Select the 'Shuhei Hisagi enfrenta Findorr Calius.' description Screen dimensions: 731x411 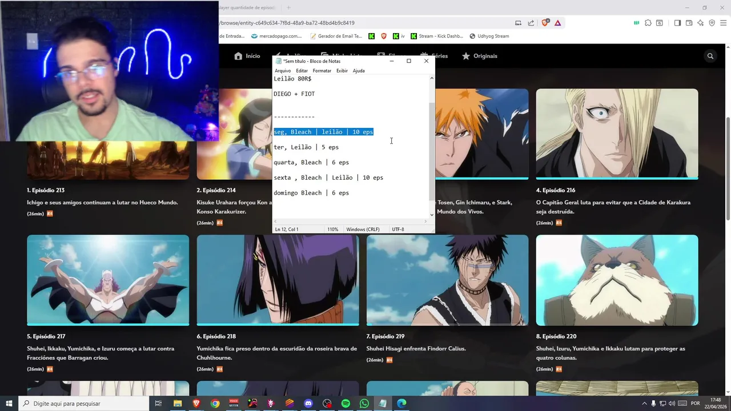[416, 349]
